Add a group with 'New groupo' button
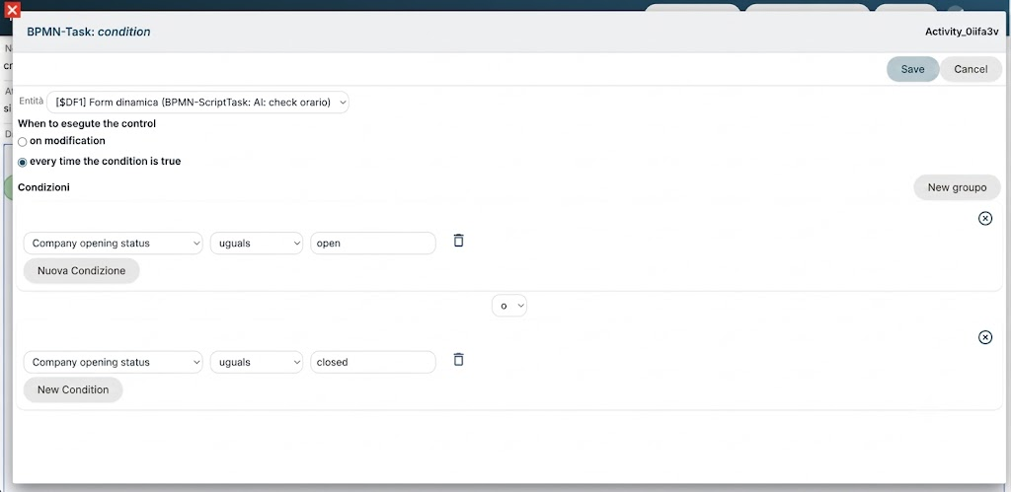Screen dimensions: 1011x492 [957, 187]
